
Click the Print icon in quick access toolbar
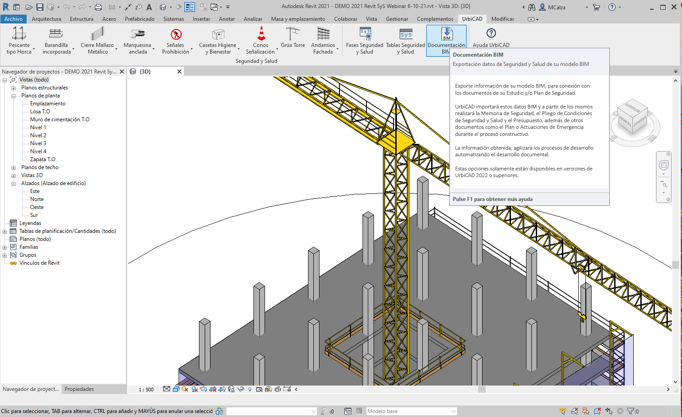pos(98,7)
